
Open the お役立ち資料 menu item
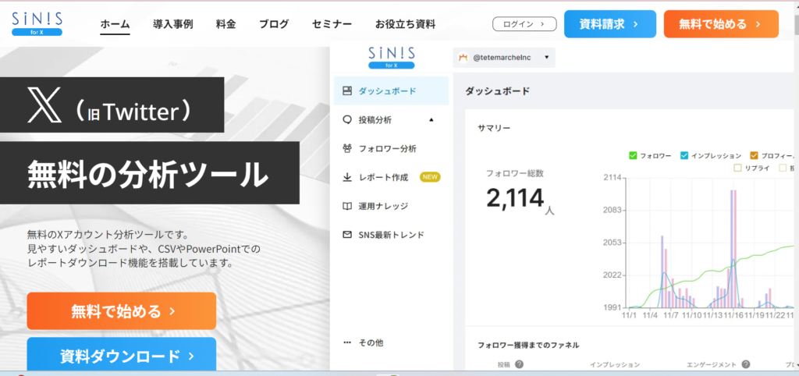405,24
